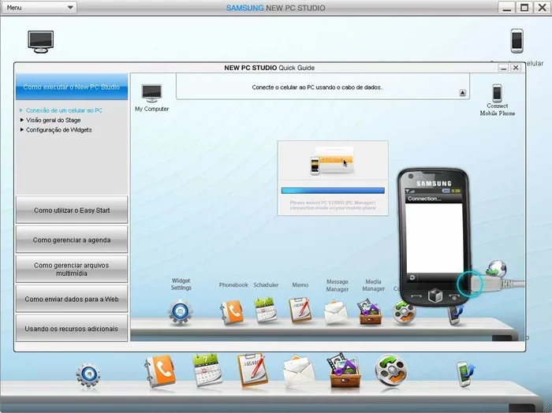Open the film reel converter icon in dock
Image resolution: width=552 pixels, height=413 pixels.
coord(391,370)
